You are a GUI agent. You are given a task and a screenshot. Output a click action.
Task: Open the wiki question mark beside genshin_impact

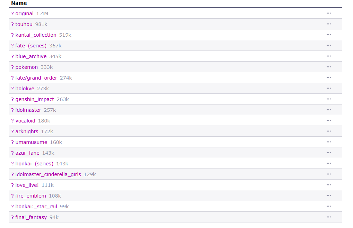(x=12, y=99)
